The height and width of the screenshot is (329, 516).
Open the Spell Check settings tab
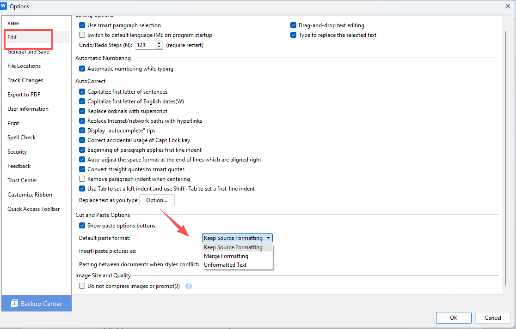tap(22, 138)
